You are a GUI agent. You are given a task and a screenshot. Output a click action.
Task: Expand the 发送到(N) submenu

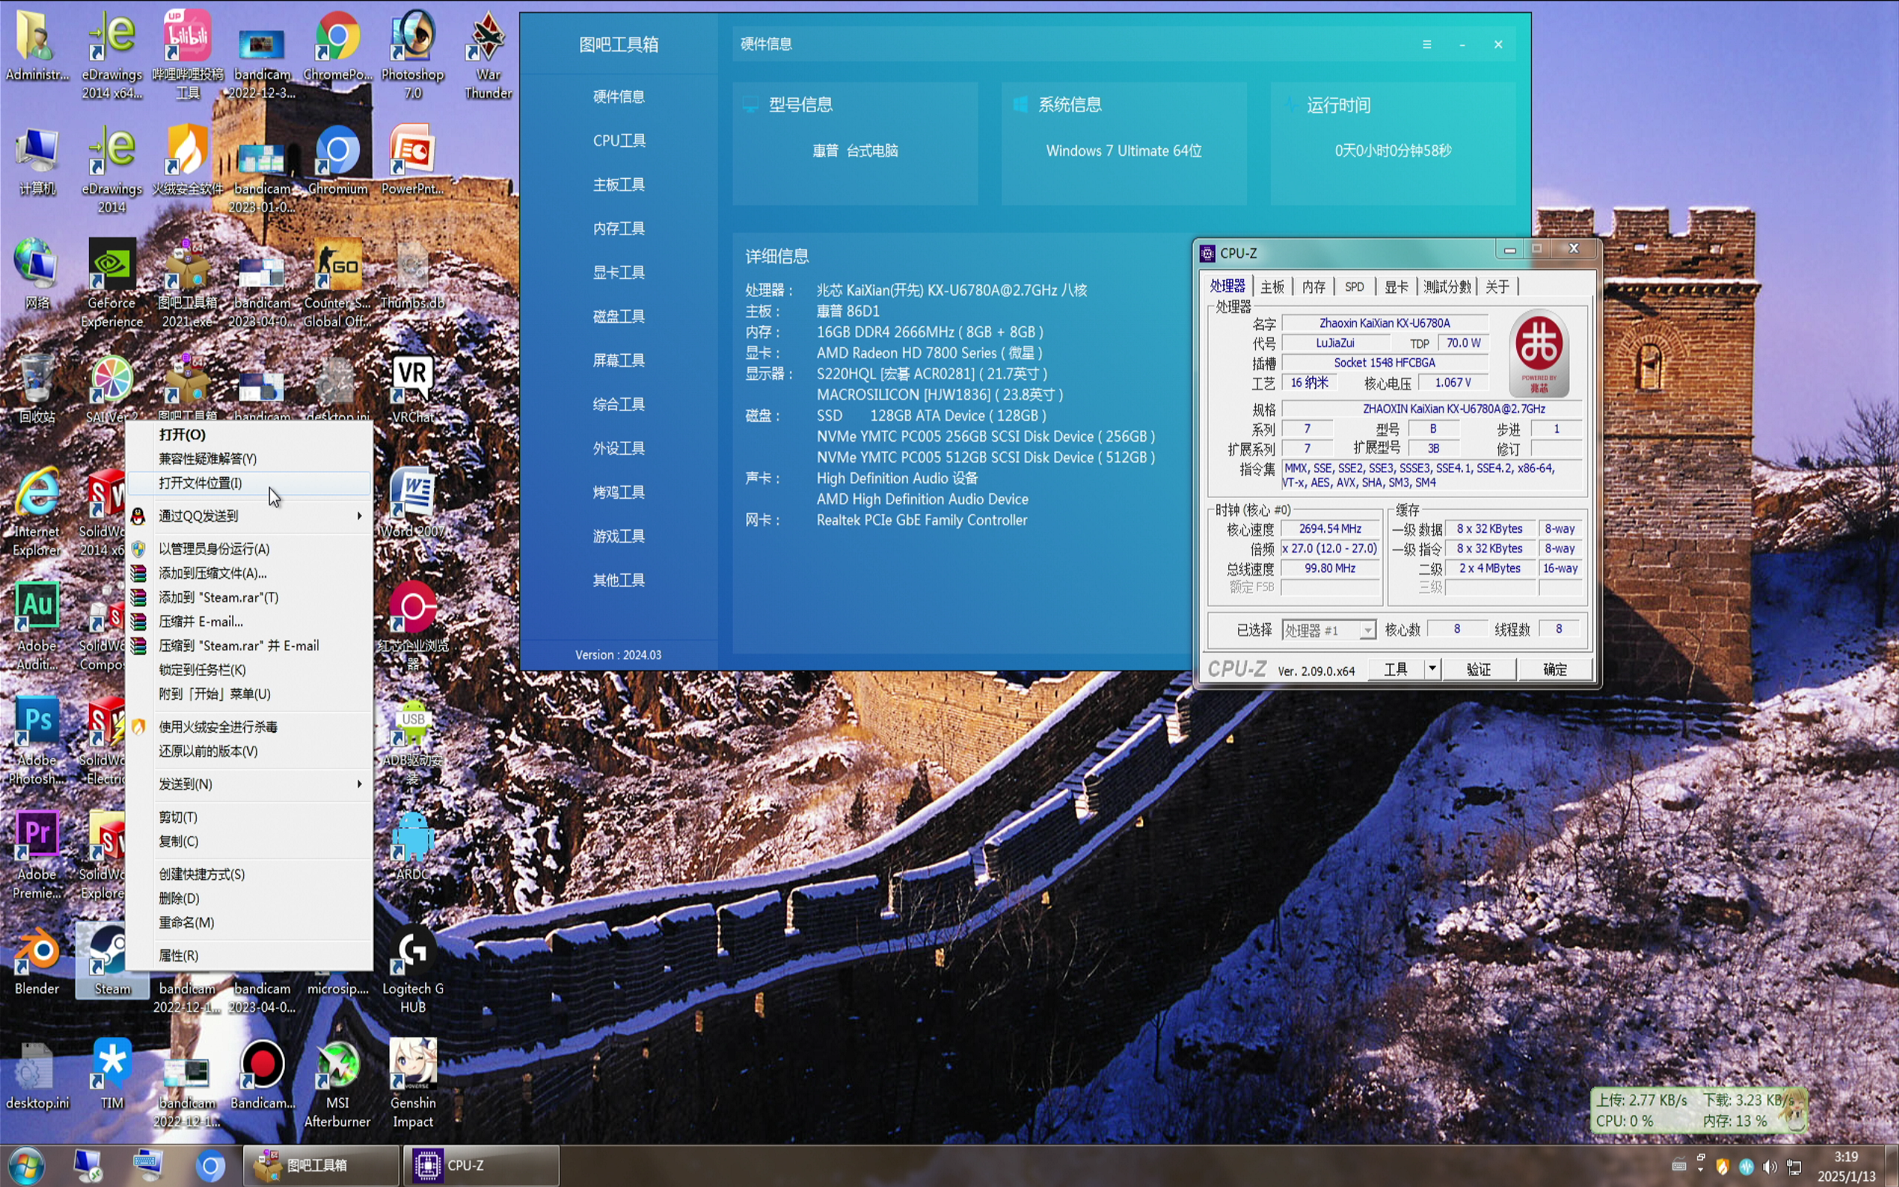(x=249, y=784)
